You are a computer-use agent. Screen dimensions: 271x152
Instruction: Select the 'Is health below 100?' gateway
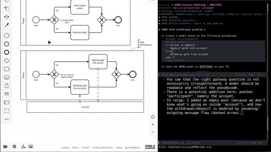pos(54,20)
